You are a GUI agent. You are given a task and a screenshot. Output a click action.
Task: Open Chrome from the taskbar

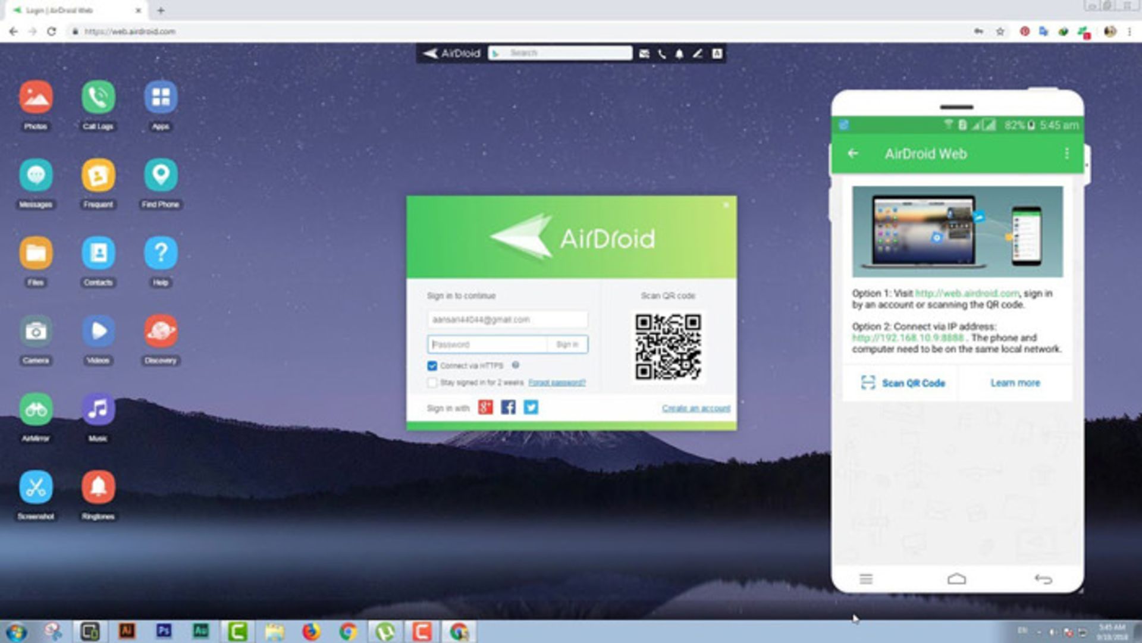348,631
